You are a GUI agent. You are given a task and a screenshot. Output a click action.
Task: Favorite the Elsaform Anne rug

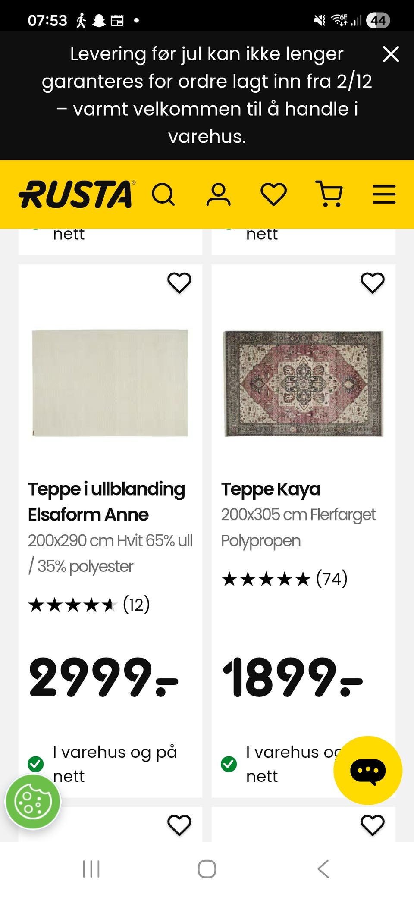pyautogui.click(x=179, y=283)
